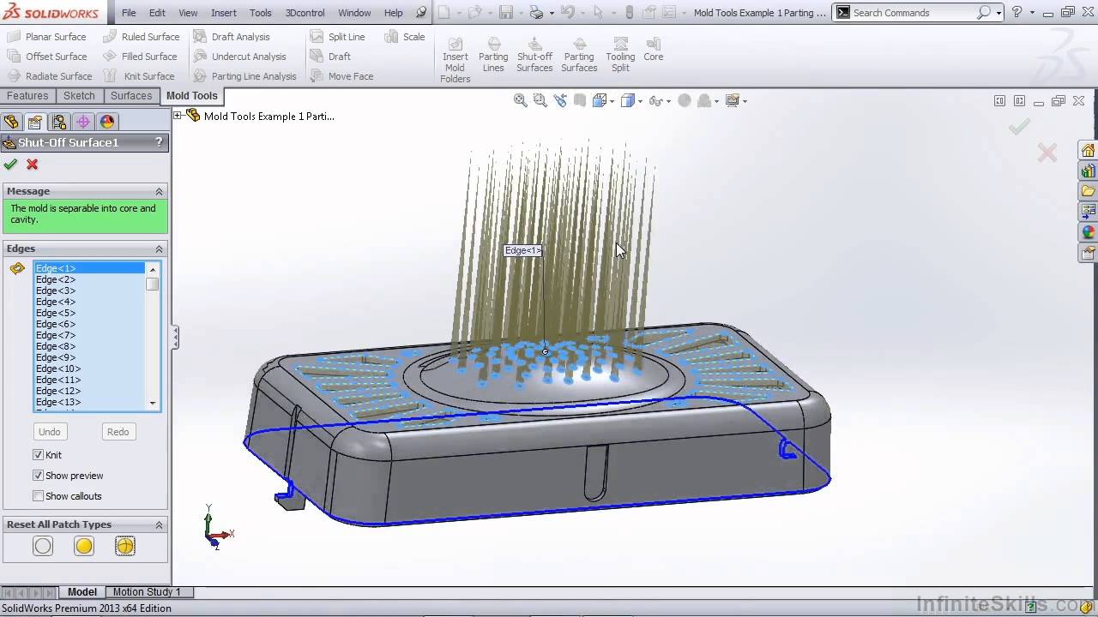Select the All Tangent patch type
This screenshot has width=1098, height=617.
pos(125,546)
